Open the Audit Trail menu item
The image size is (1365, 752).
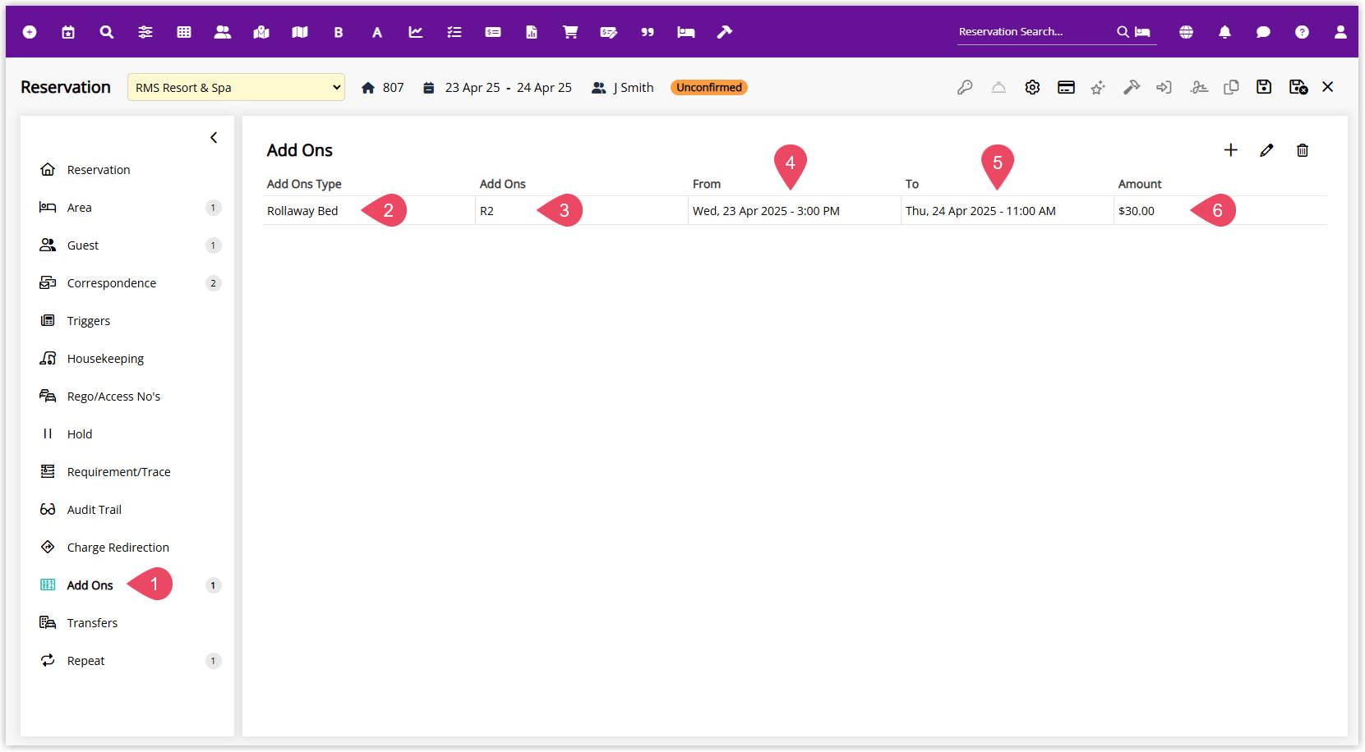point(129,510)
